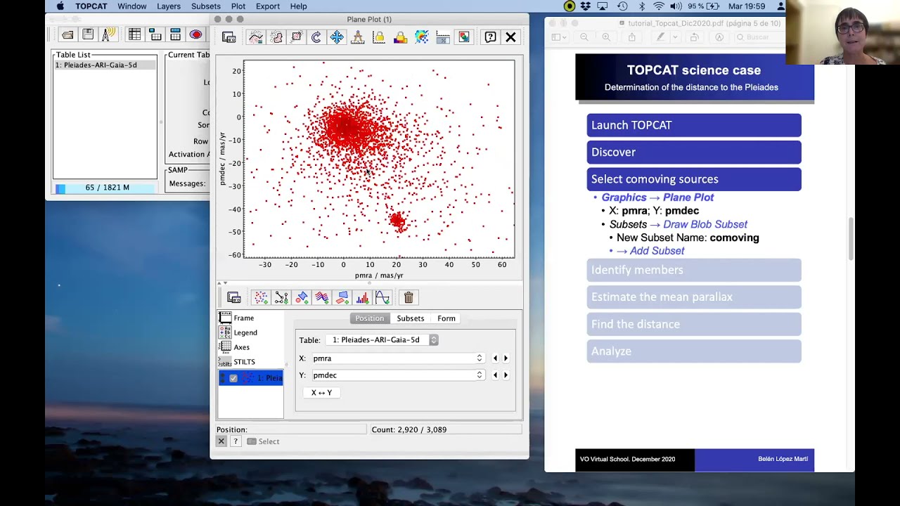Open the Plot menu
Viewport: 900px width, 506px height.
[238, 6]
